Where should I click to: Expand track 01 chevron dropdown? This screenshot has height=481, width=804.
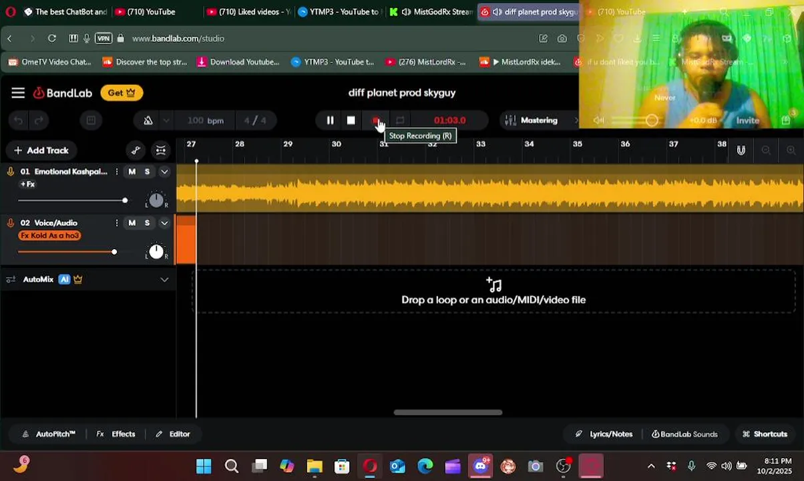pos(164,172)
